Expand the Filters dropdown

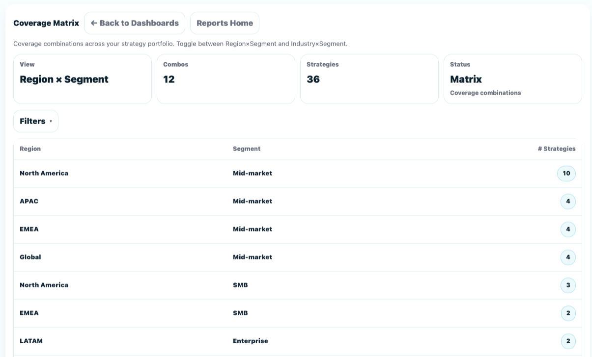click(36, 121)
